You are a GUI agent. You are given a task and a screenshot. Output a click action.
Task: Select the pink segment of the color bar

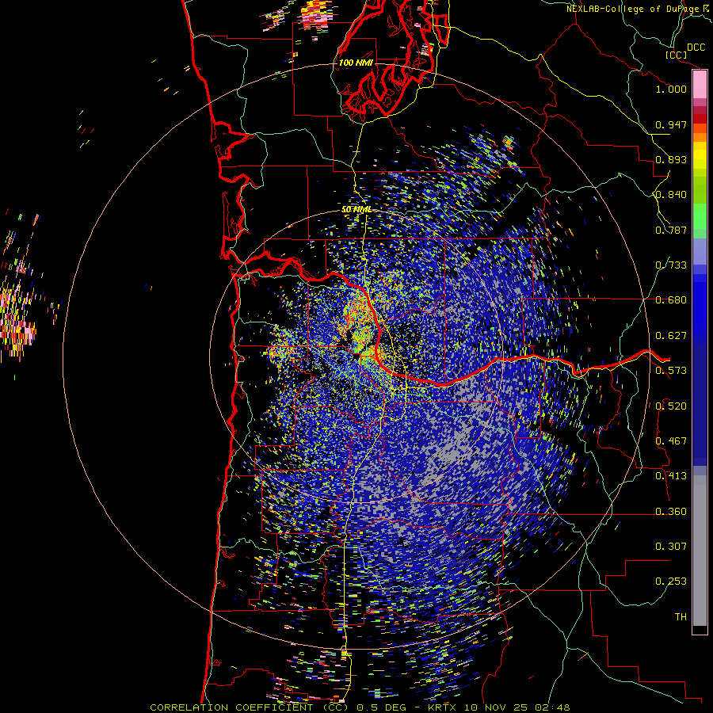pyautogui.click(x=700, y=85)
